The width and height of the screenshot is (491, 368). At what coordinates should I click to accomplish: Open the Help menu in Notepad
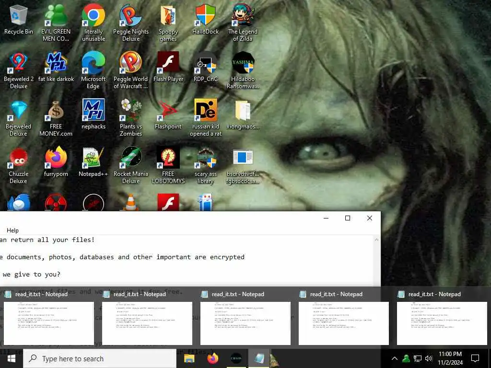coord(12,230)
